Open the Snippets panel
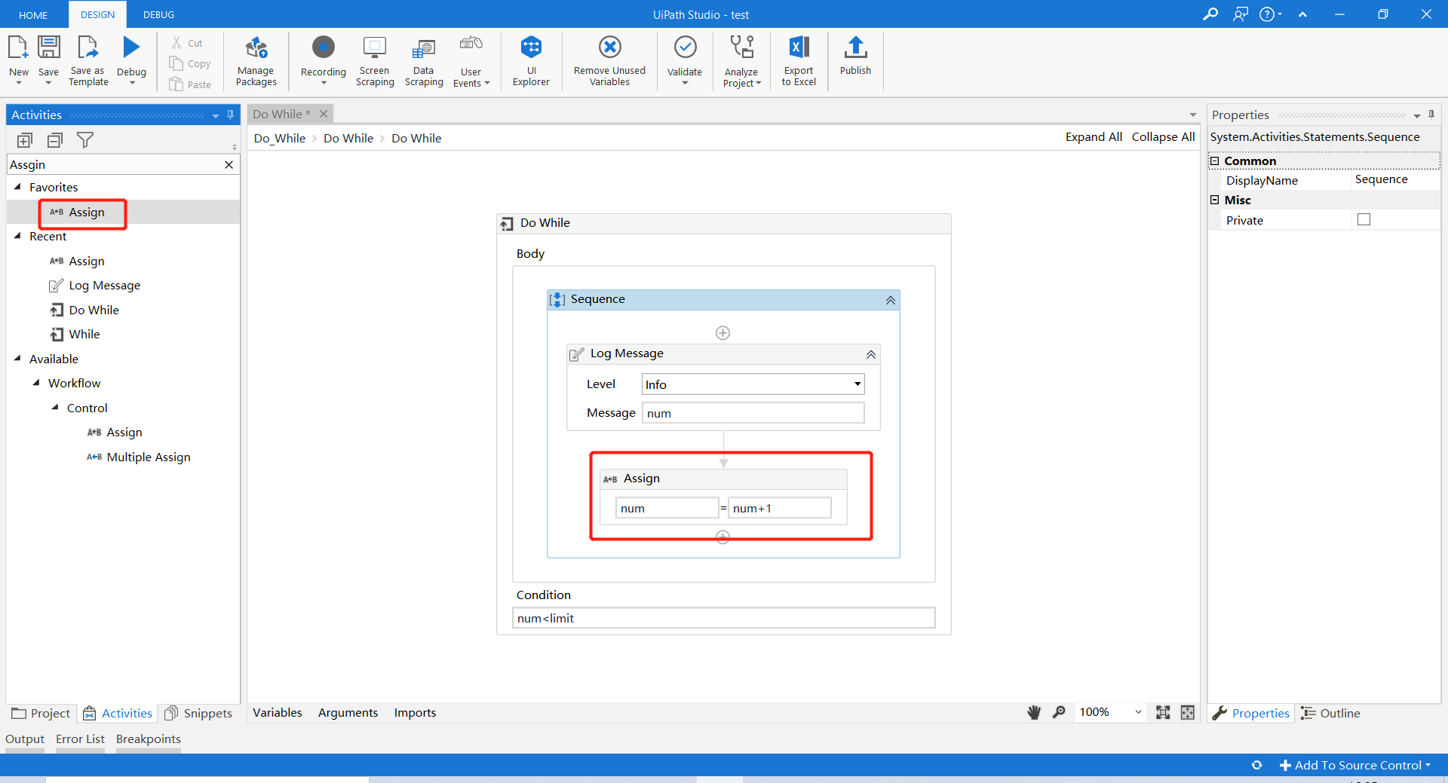 [198, 713]
